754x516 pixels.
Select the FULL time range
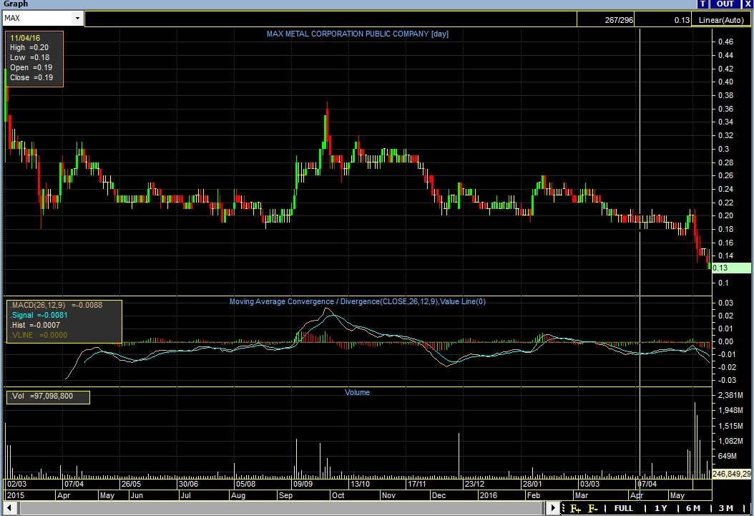(623, 509)
